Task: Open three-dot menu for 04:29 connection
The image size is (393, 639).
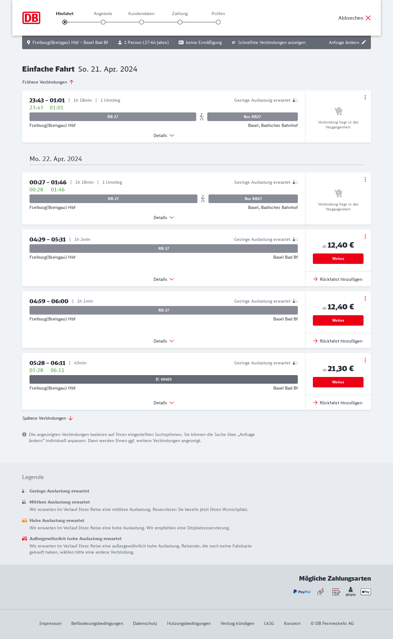Action: click(x=365, y=237)
